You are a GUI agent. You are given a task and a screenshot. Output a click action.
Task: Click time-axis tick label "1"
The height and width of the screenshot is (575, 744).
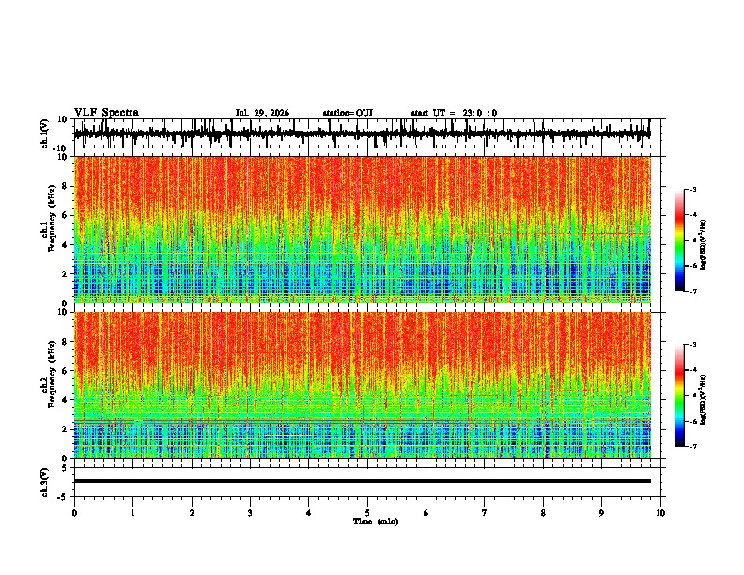pos(132,513)
